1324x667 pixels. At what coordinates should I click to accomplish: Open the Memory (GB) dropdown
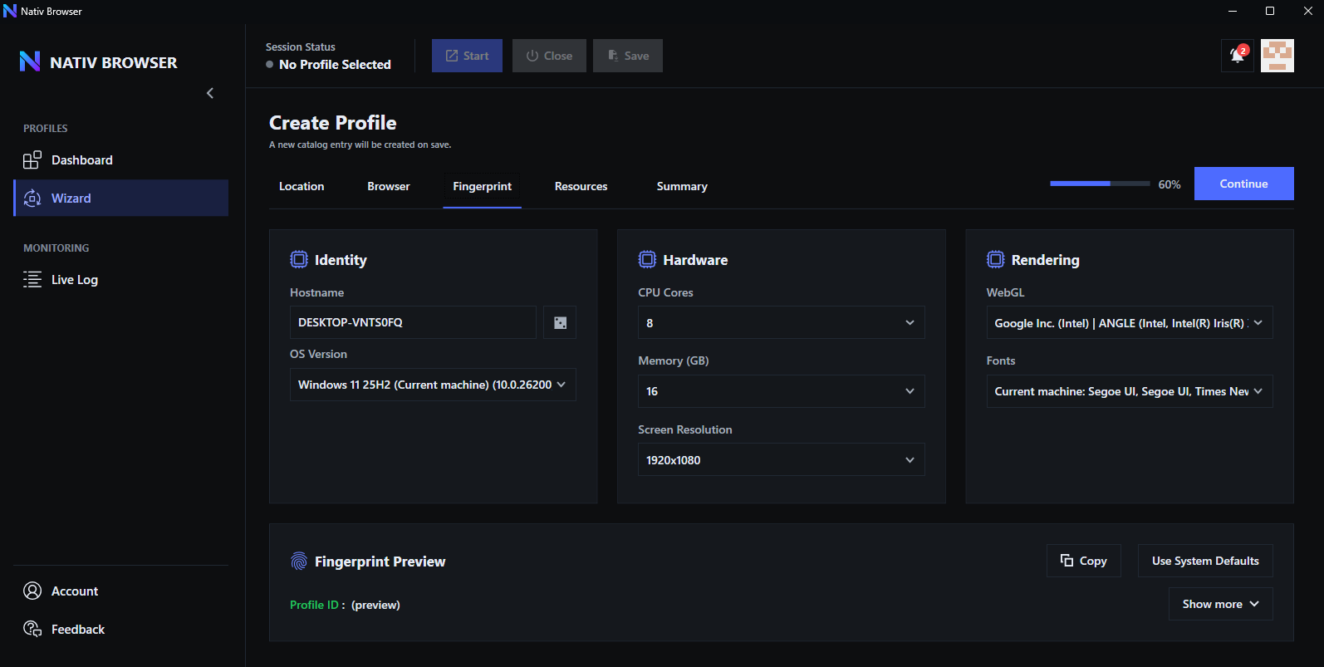(x=781, y=391)
